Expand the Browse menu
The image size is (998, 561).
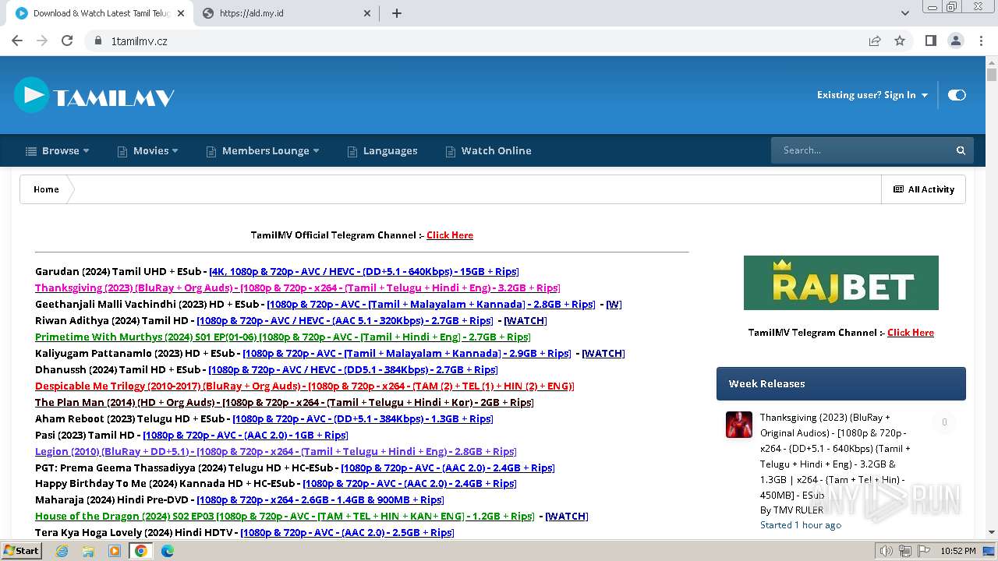click(58, 150)
